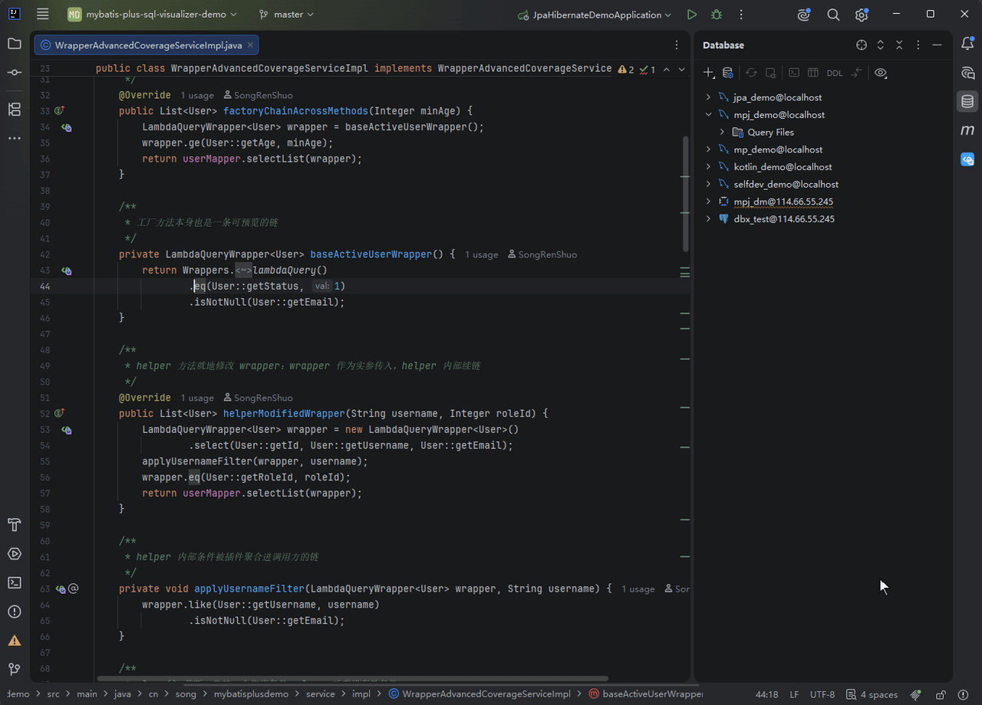
Task: Open the Services run tool window
Action: (x=15, y=553)
